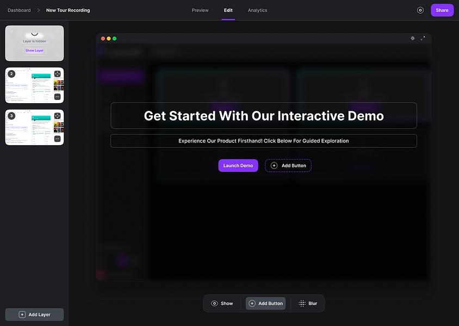Click the record icon next to the Share button
The height and width of the screenshot is (326, 459).
pos(420,10)
